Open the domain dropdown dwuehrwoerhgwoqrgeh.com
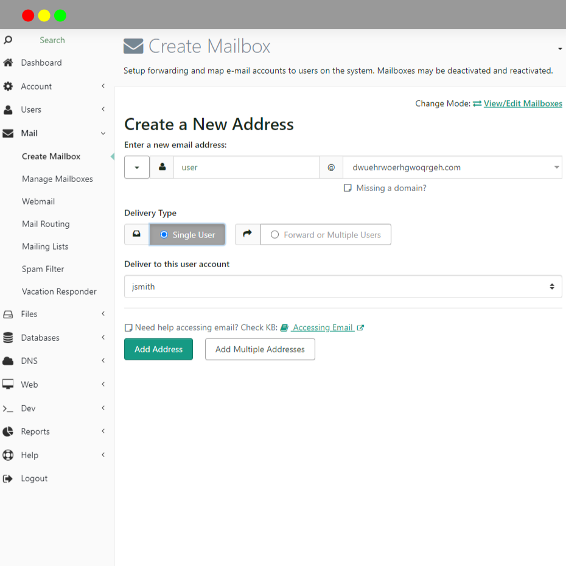Screen dimensions: 566x566 pos(452,167)
